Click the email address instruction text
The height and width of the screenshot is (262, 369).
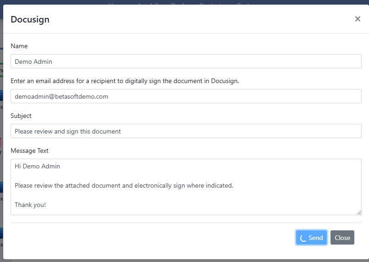pos(125,81)
